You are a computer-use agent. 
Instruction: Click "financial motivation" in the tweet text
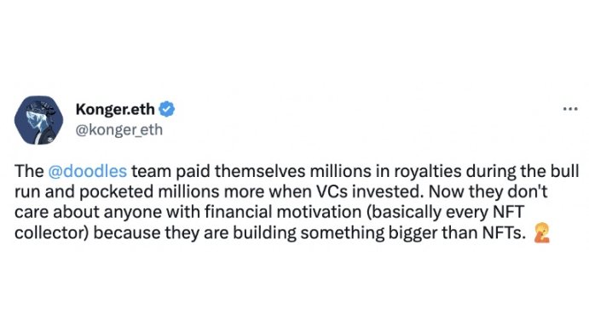(x=283, y=212)
